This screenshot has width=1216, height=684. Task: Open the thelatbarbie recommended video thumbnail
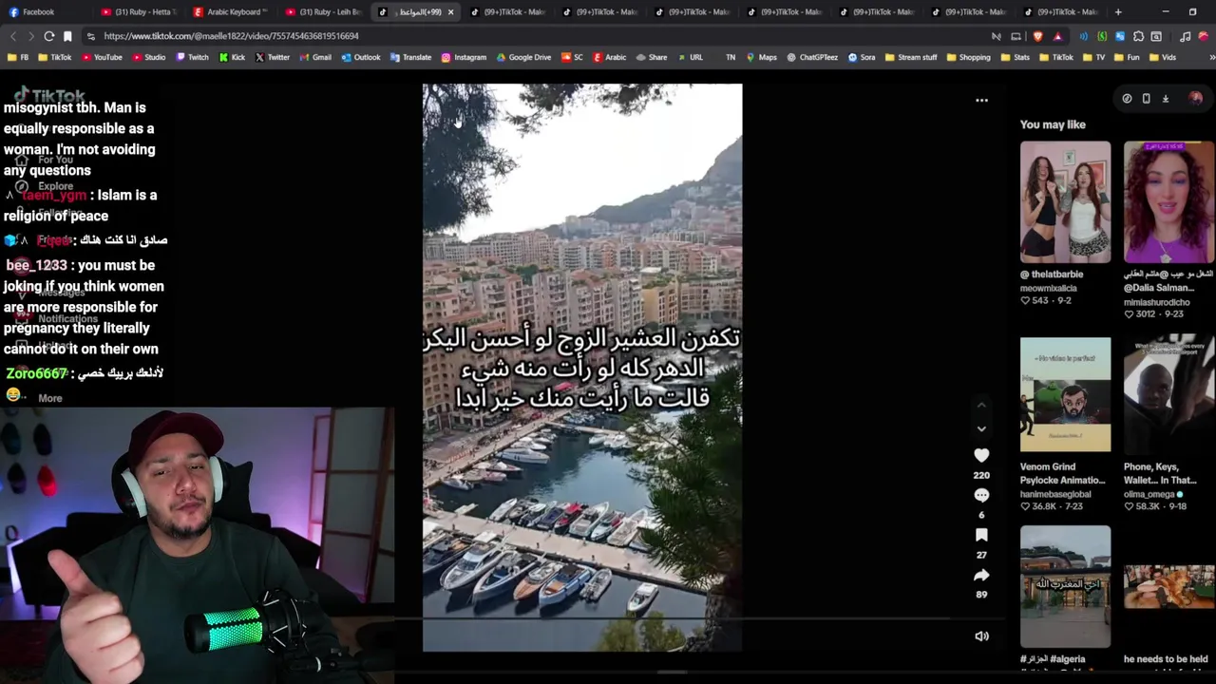(x=1065, y=201)
